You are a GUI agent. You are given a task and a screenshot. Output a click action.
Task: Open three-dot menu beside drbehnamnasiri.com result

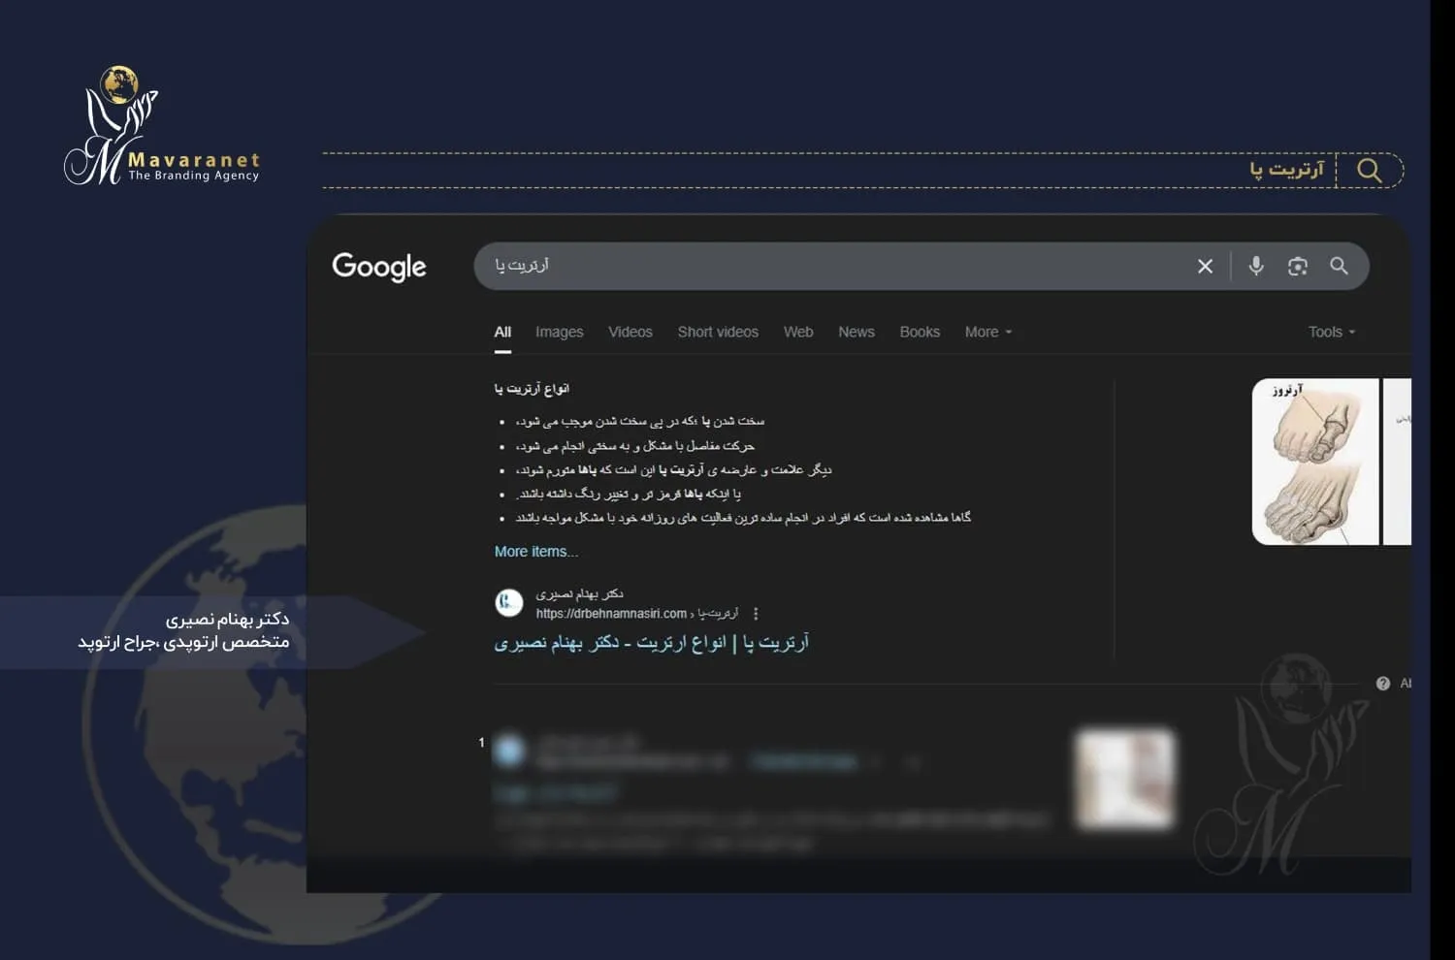tap(756, 614)
